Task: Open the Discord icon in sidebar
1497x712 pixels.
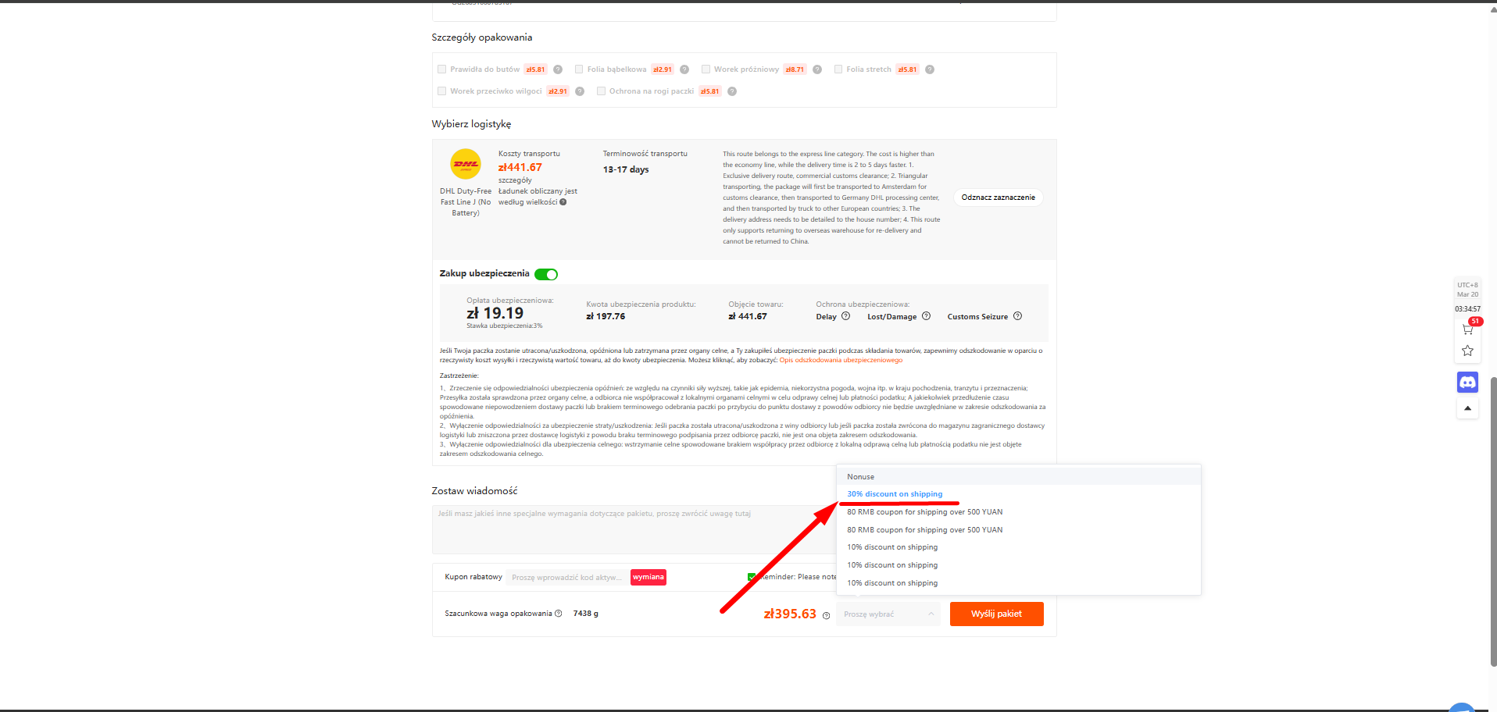Action: (x=1467, y=382)
